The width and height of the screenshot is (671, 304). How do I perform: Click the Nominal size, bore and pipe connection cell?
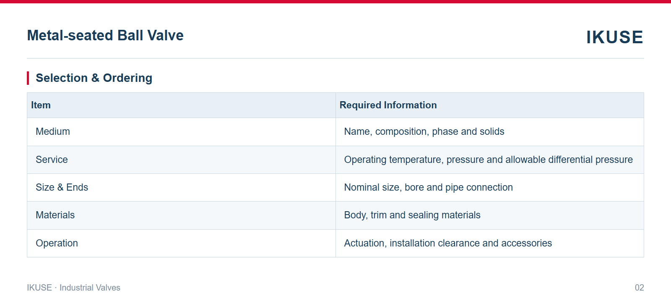click(x=490, y=188)
